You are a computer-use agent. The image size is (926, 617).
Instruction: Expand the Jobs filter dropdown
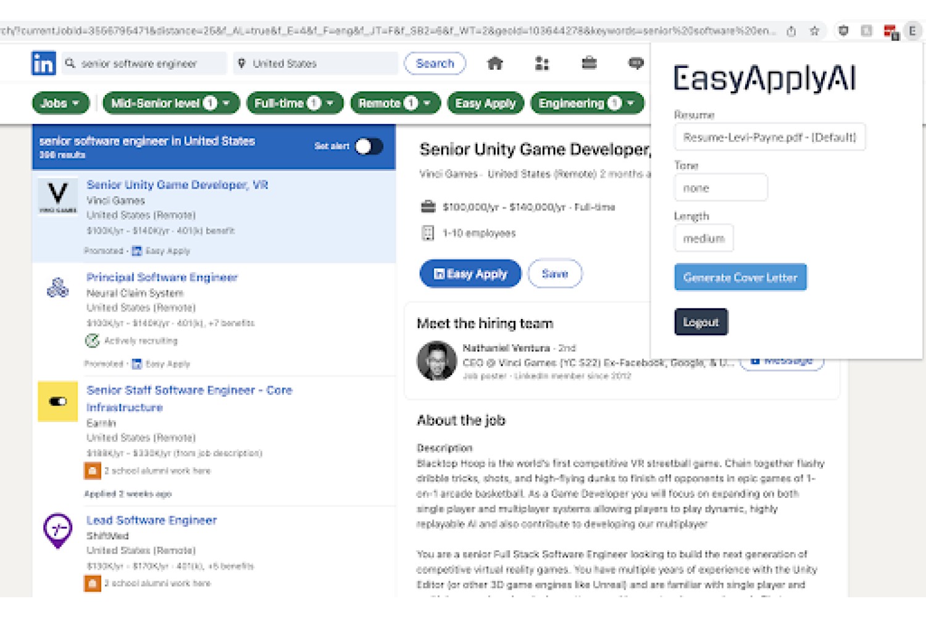click(60, 103)
